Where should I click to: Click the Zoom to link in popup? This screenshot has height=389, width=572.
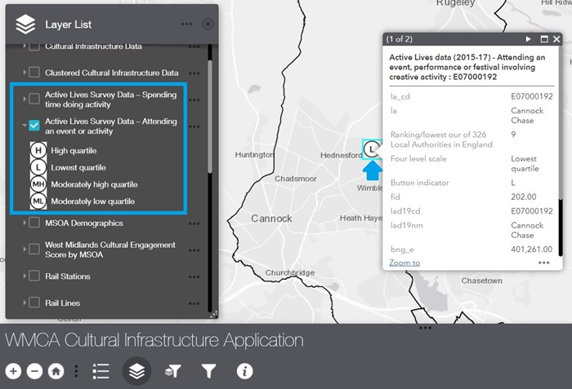tap(404, 263)
